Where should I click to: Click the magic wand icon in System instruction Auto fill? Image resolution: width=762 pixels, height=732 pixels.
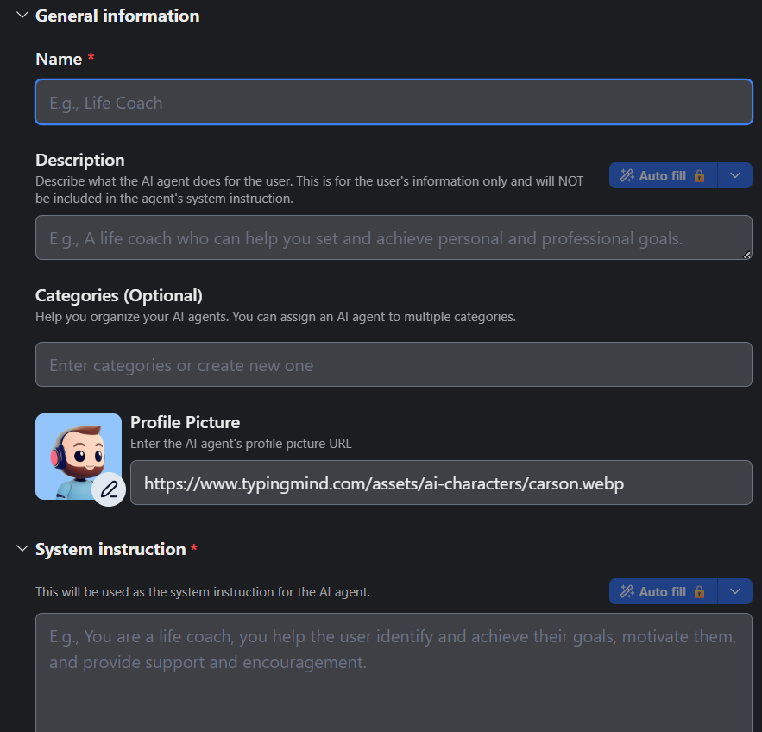pos(627,592)
